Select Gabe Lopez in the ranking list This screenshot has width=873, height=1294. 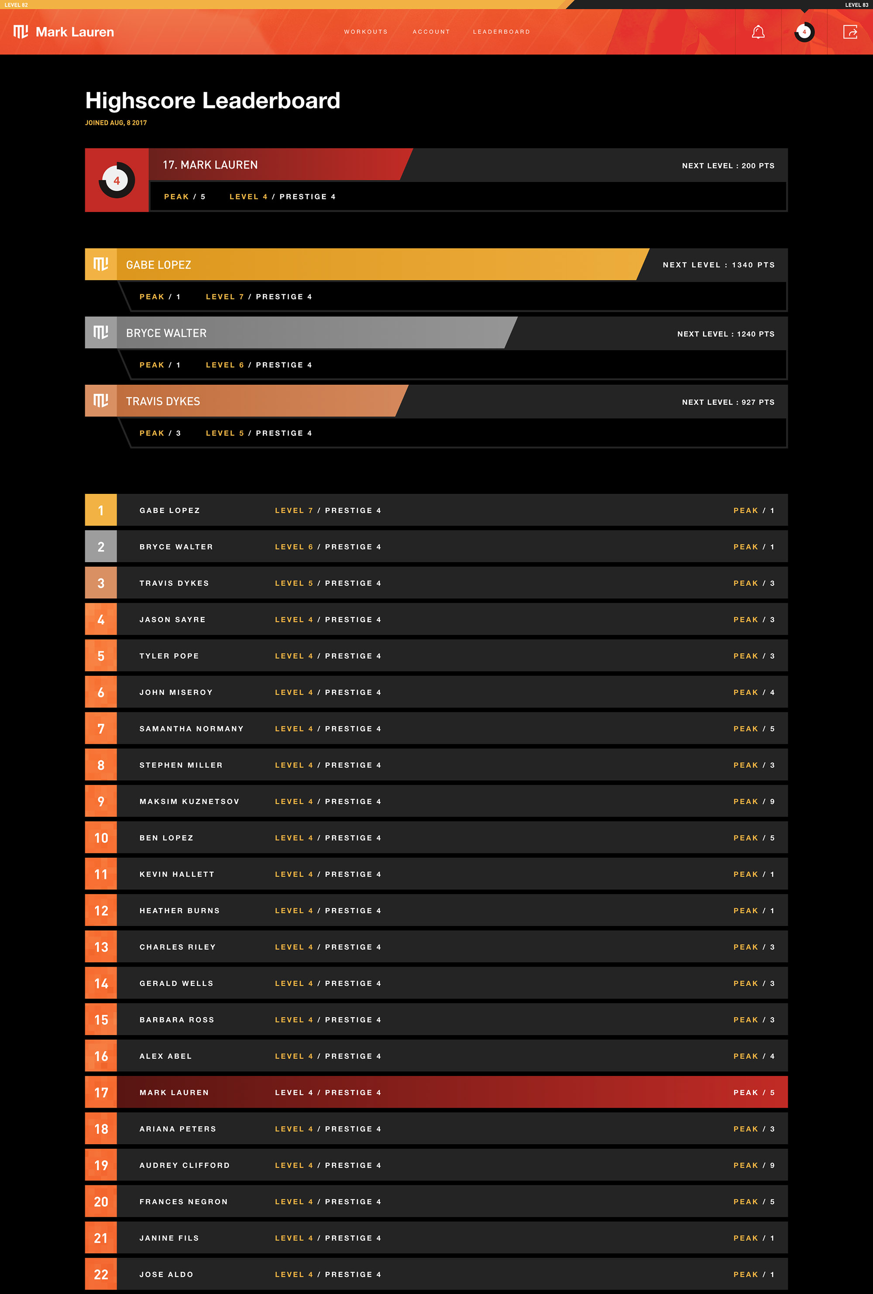click(x=436, y=510)
